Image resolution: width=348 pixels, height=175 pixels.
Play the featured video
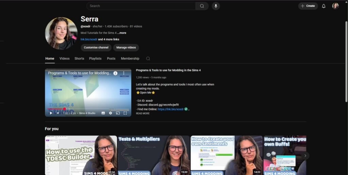pyautogui.click(x=51, y=113)
